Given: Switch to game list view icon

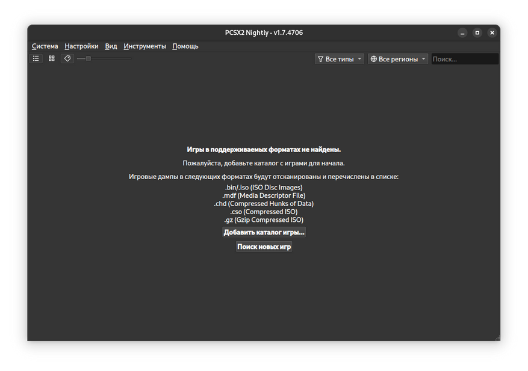Looking at the screenshot, I should [x=36, y=58].
